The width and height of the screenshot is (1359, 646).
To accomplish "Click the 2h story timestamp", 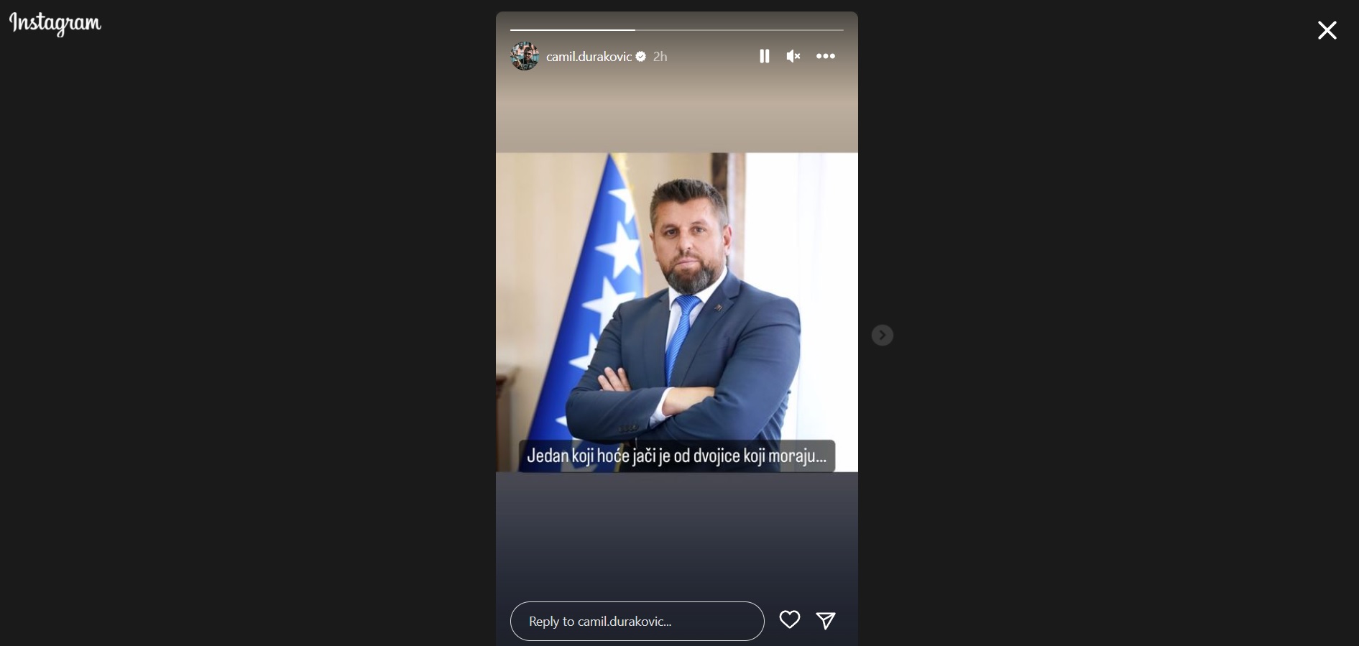I will pyautogui.click(x=660, y=57).
